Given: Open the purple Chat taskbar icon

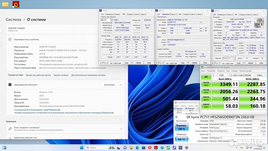Looking at the screenshot, I should coord(125,148).
